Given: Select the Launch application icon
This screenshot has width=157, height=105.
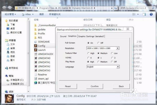Looking at the screenshot, I should 36,50.
